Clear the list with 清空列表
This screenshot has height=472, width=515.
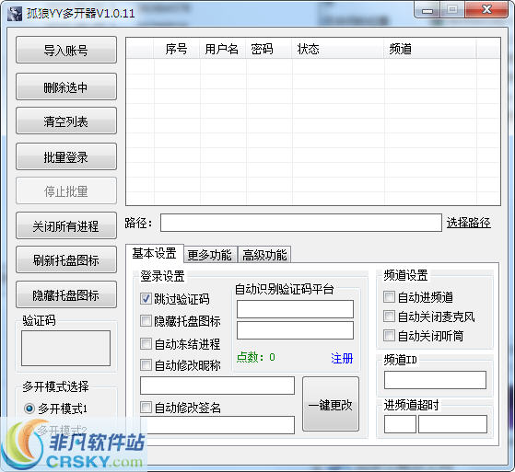[66, 121]
